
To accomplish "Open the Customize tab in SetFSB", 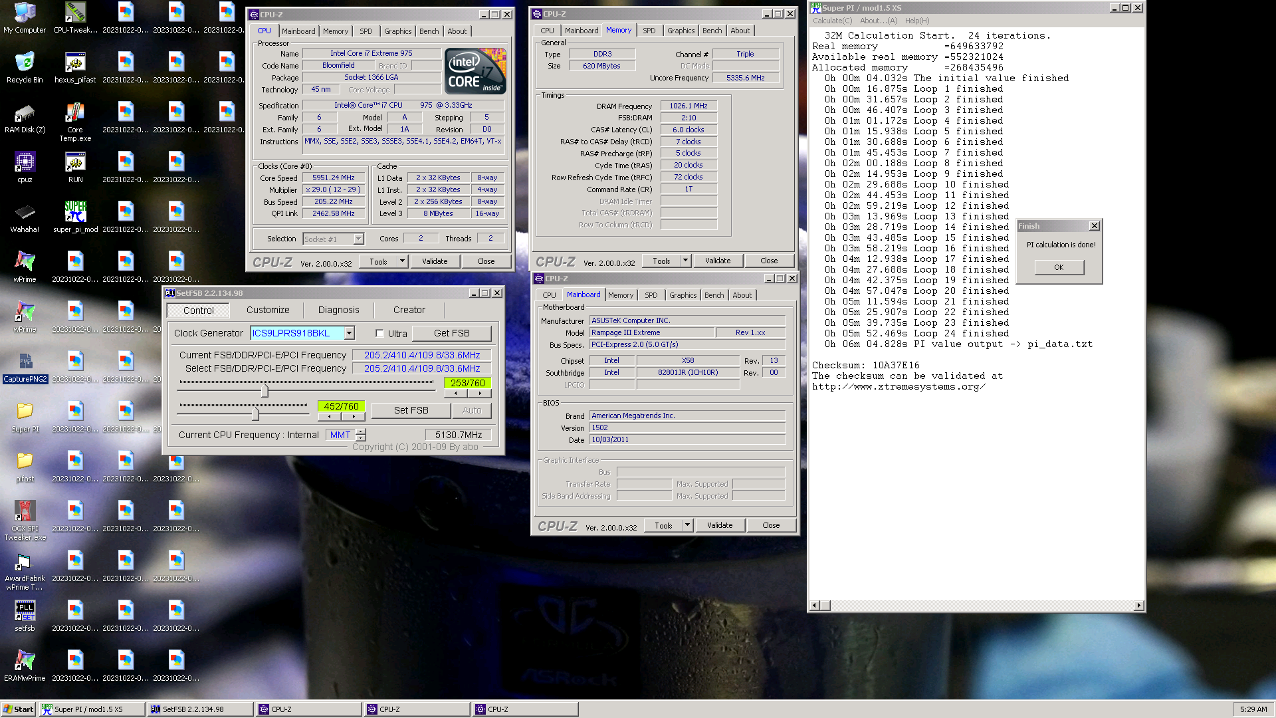I will tap(268, 310).
